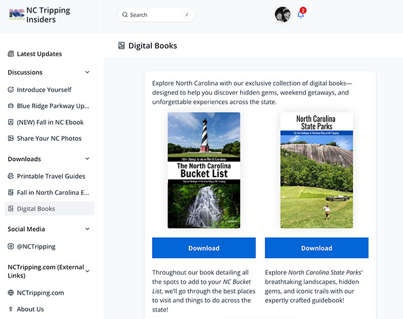This screenshot has width=403, height=319.
Task: Download The North Carolina Bucket List book
Action: click(204, 248)
